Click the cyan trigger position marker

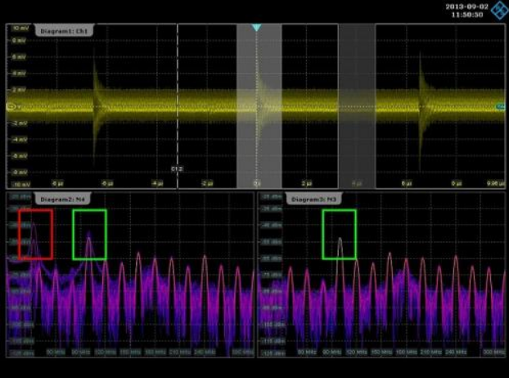(256, 28)
